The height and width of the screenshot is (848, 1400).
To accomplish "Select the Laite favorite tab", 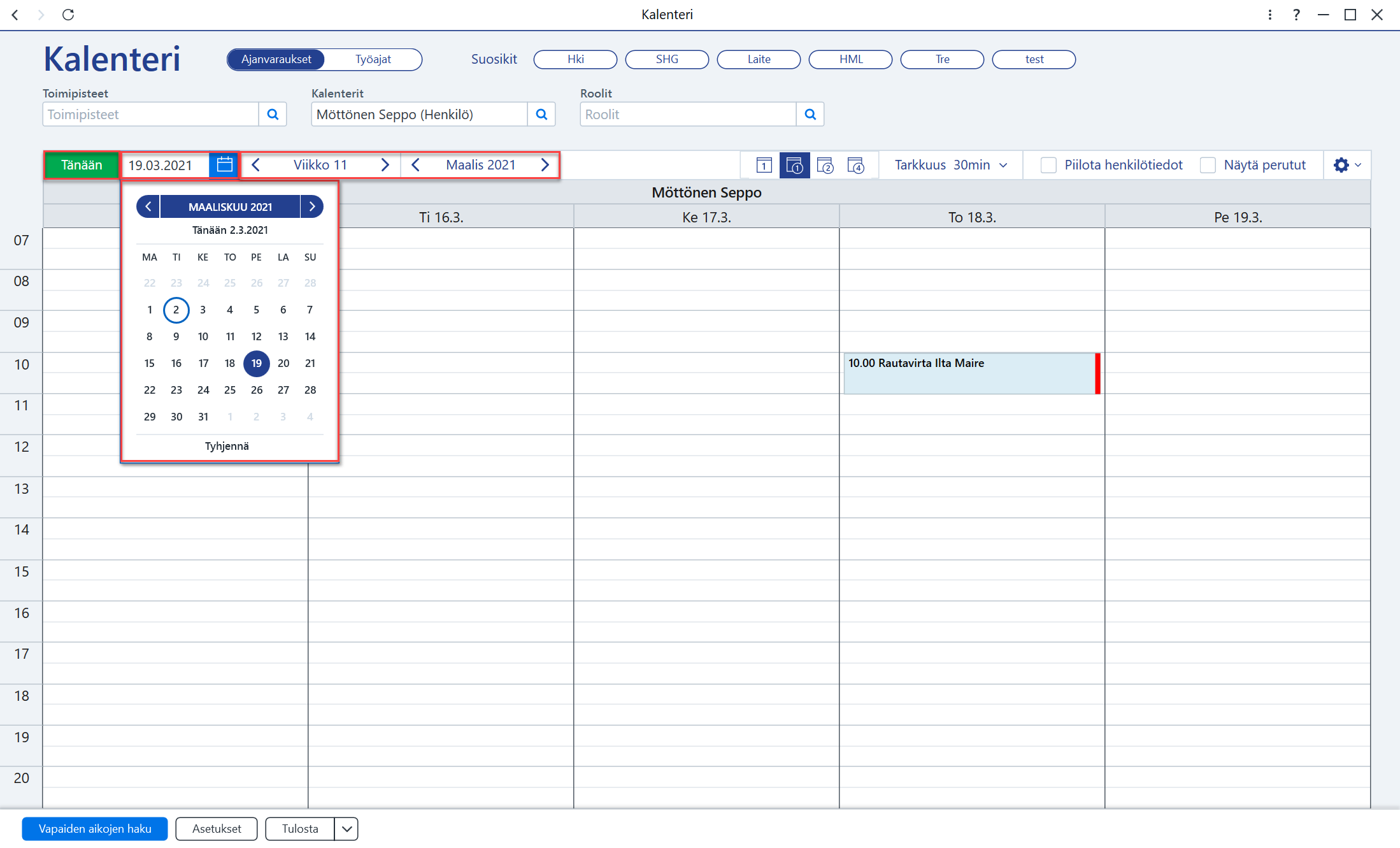I will click(x=759, y=59).
